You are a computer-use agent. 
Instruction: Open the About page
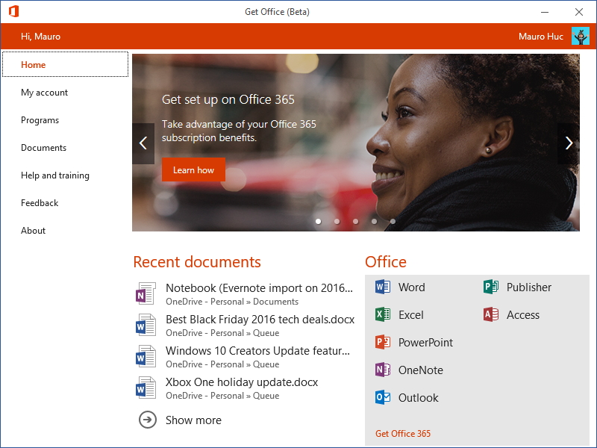(33, 230)
